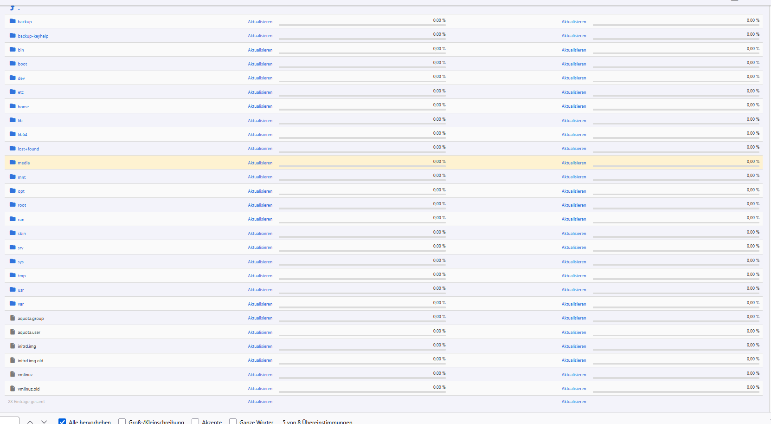
Task: Click the find-in-page search input field
Action: pyautogui.click(x=9, y=421)
